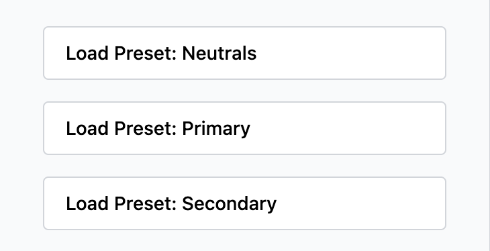The height and width of the screenshot is (251, 490).
Task: Choose the last preset button, Secondary
Action: pyautogui.click(x=244, y=203)
